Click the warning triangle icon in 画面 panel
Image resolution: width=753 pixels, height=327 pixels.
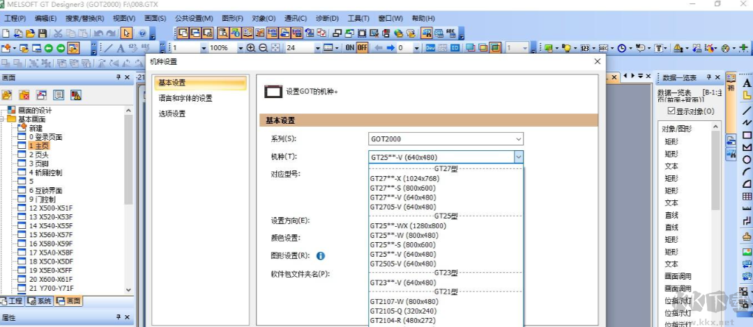tap(75, 95)
